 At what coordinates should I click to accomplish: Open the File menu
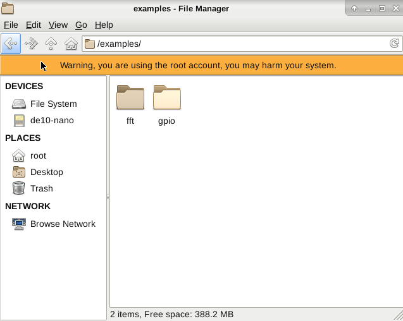[x=11, y=25]
